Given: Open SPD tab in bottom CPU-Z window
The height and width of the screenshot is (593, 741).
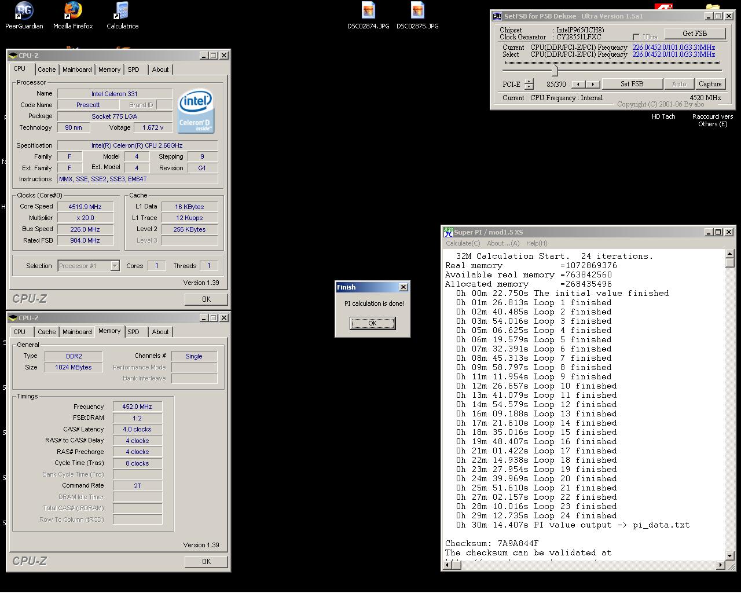Looking at the screenshot, I should coord(134,332).
